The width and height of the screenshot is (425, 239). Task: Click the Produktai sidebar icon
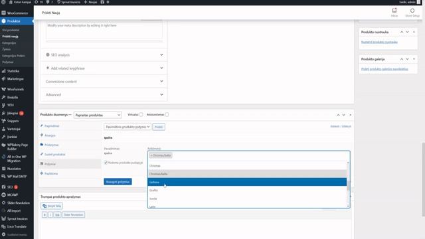[x=3, y=21]
